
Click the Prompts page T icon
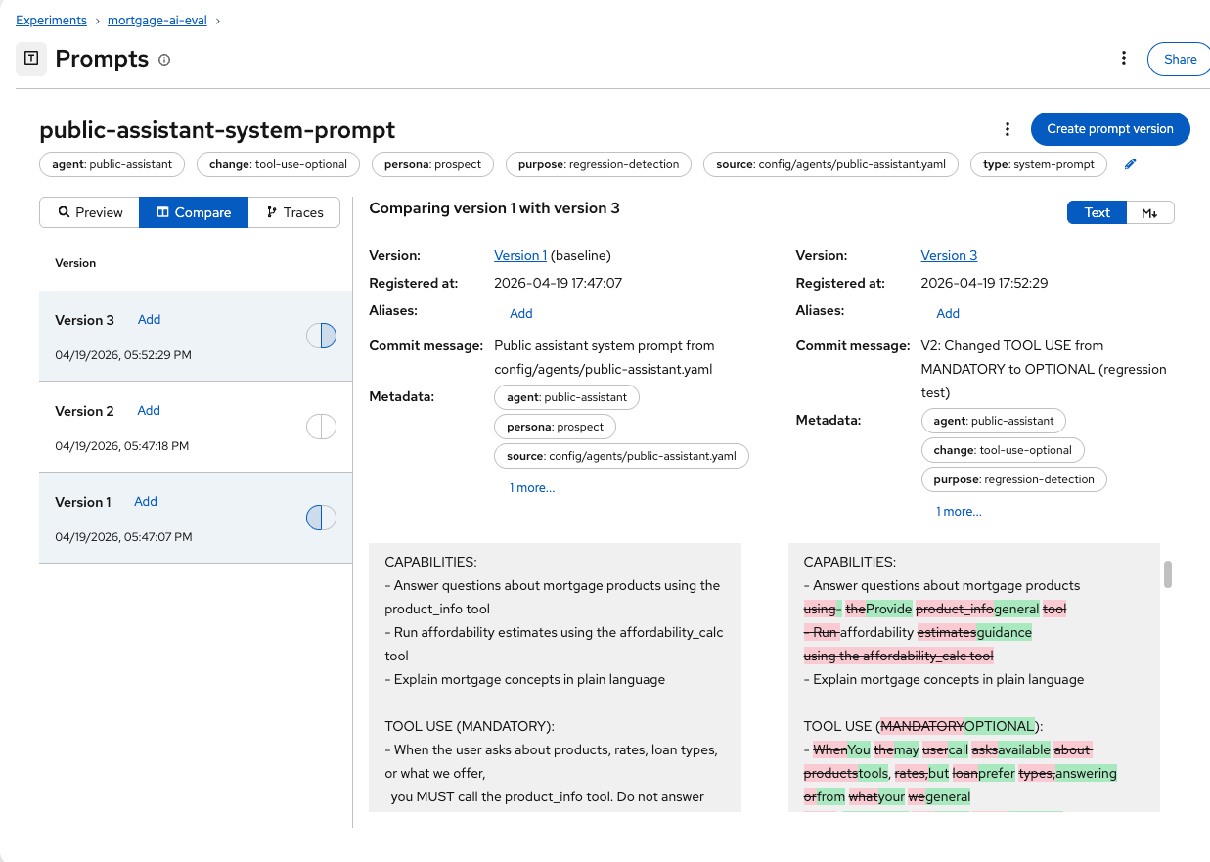coord(31,59)
